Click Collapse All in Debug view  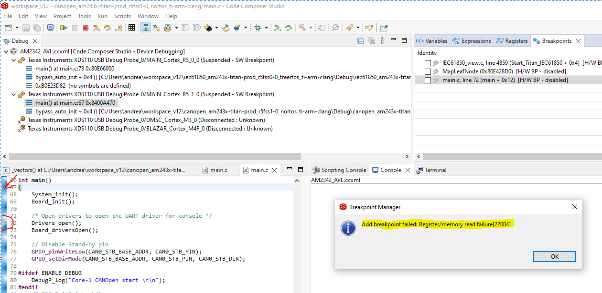coord(361,40)
